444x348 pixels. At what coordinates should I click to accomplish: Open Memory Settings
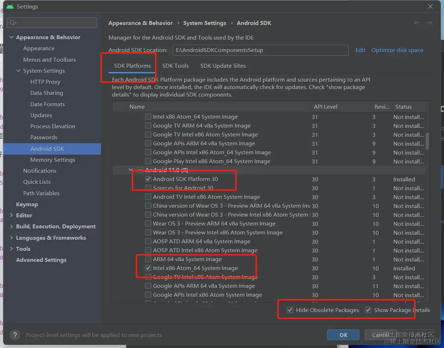(53, 160)
